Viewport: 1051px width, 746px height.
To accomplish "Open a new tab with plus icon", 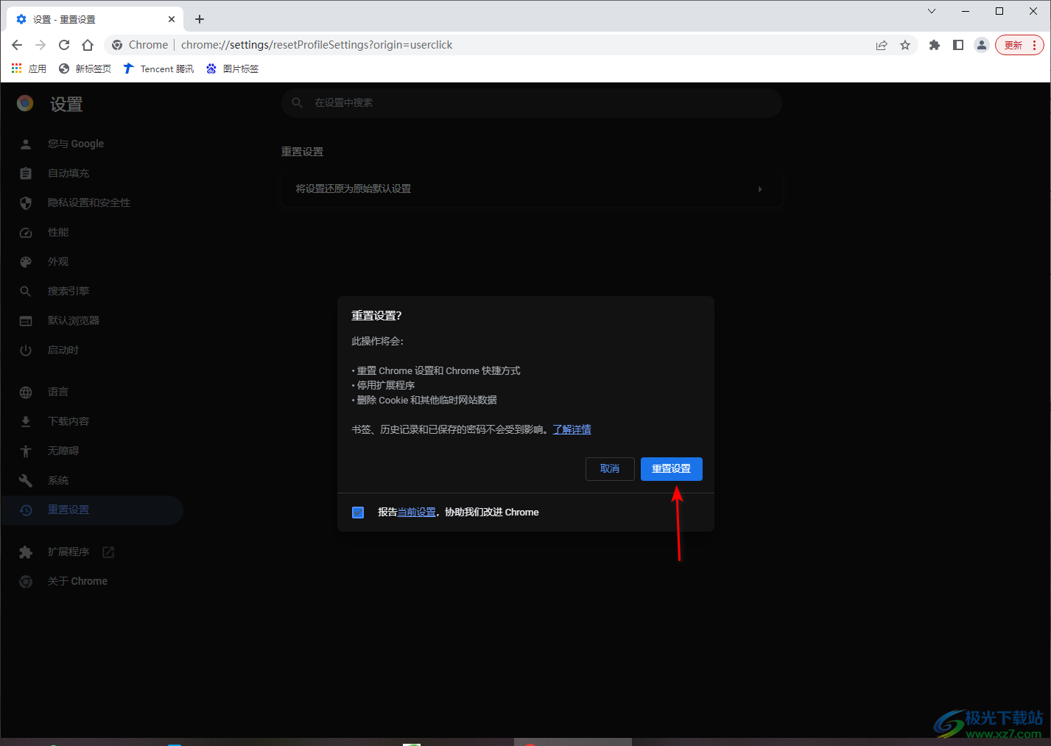I will tap(200, 19).
